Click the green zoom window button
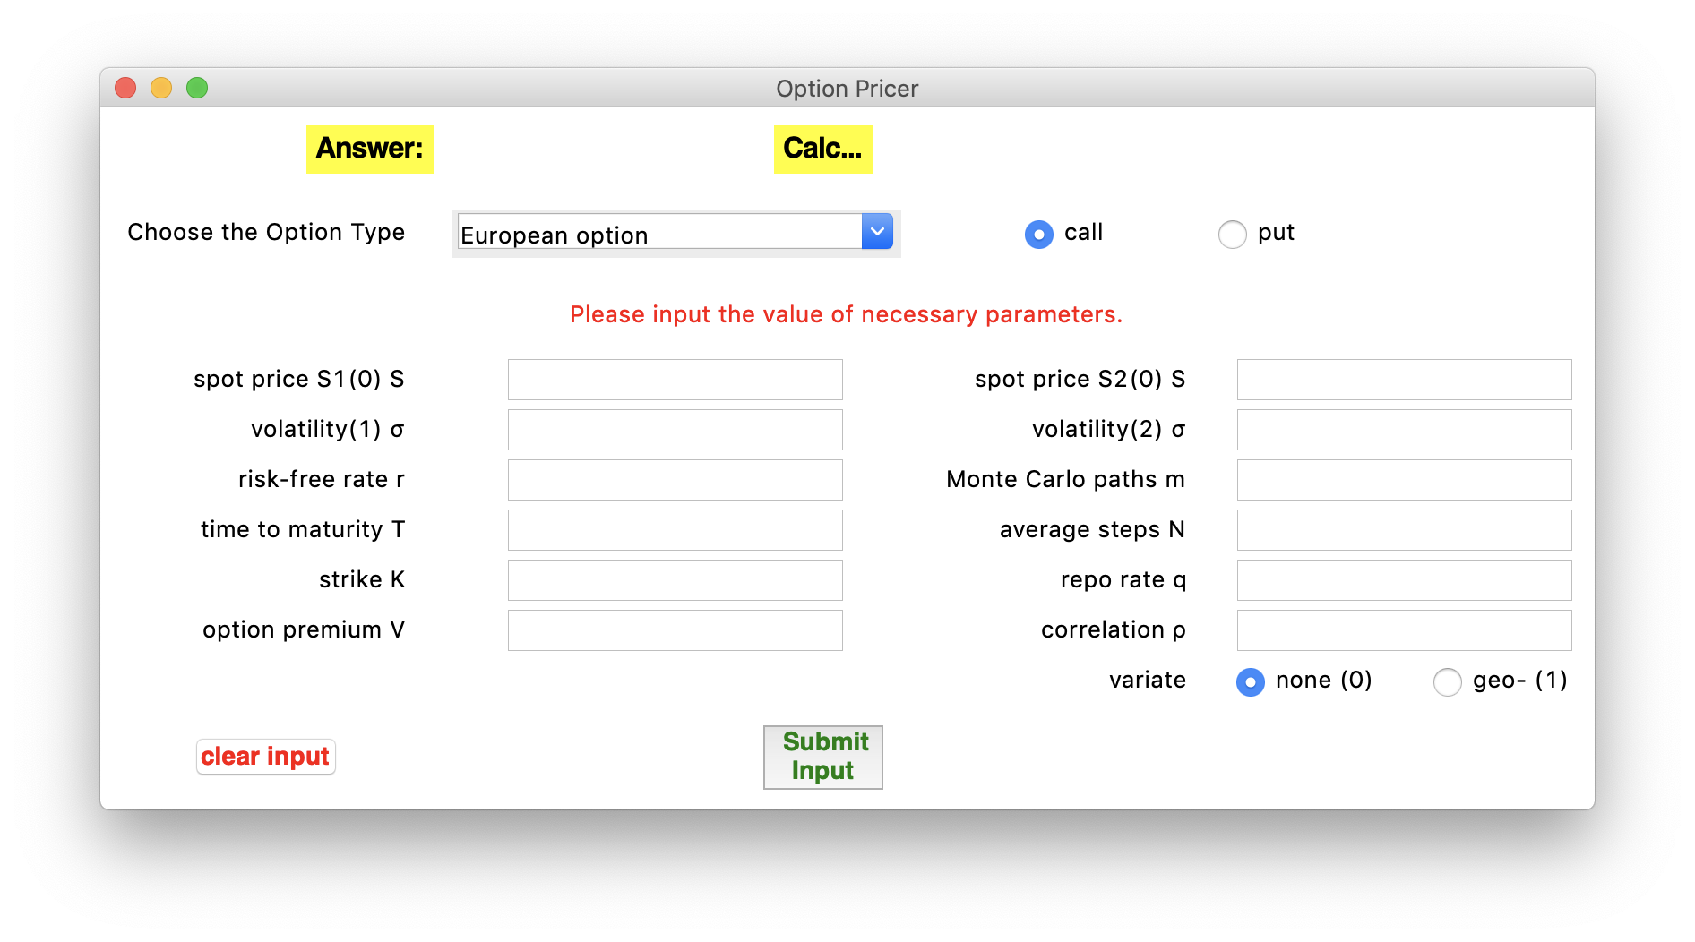1695x942 pixels. tap(197, 88)
